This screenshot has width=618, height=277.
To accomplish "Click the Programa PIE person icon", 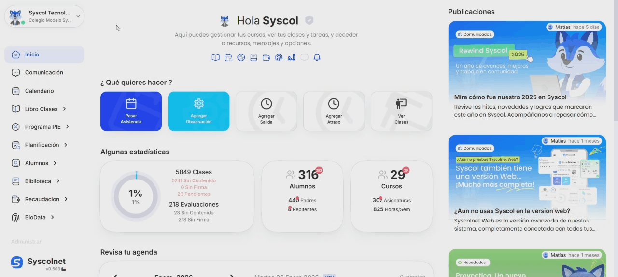I will pos(16,127).
